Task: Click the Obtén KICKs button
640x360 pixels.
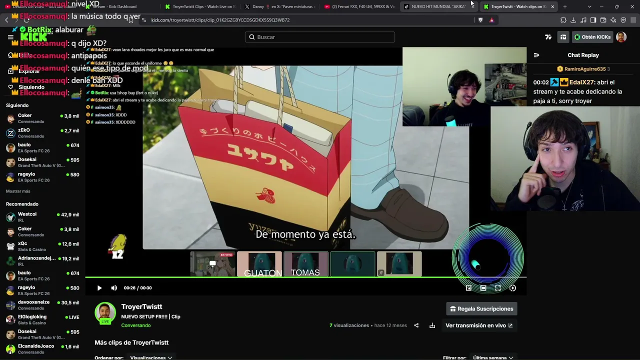Action: click(592, 37)
